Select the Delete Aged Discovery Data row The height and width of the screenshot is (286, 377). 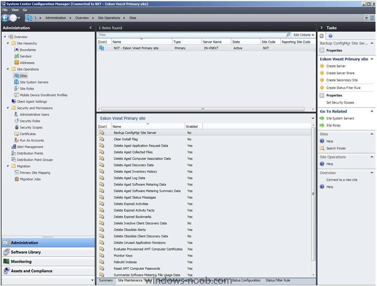click(204, 165)
